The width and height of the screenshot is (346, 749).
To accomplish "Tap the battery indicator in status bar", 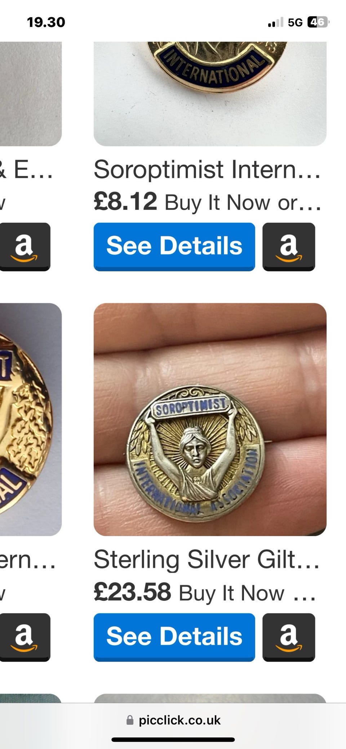I will coord(318,22).
